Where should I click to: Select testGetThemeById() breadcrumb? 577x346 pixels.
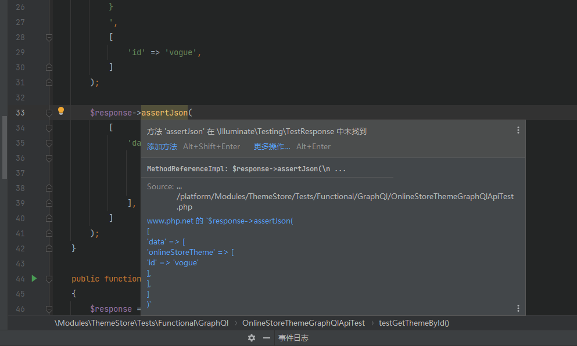click(x=414, y=323)
